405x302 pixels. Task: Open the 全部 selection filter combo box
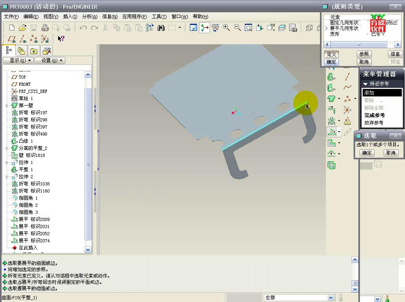tap(299, 298)
